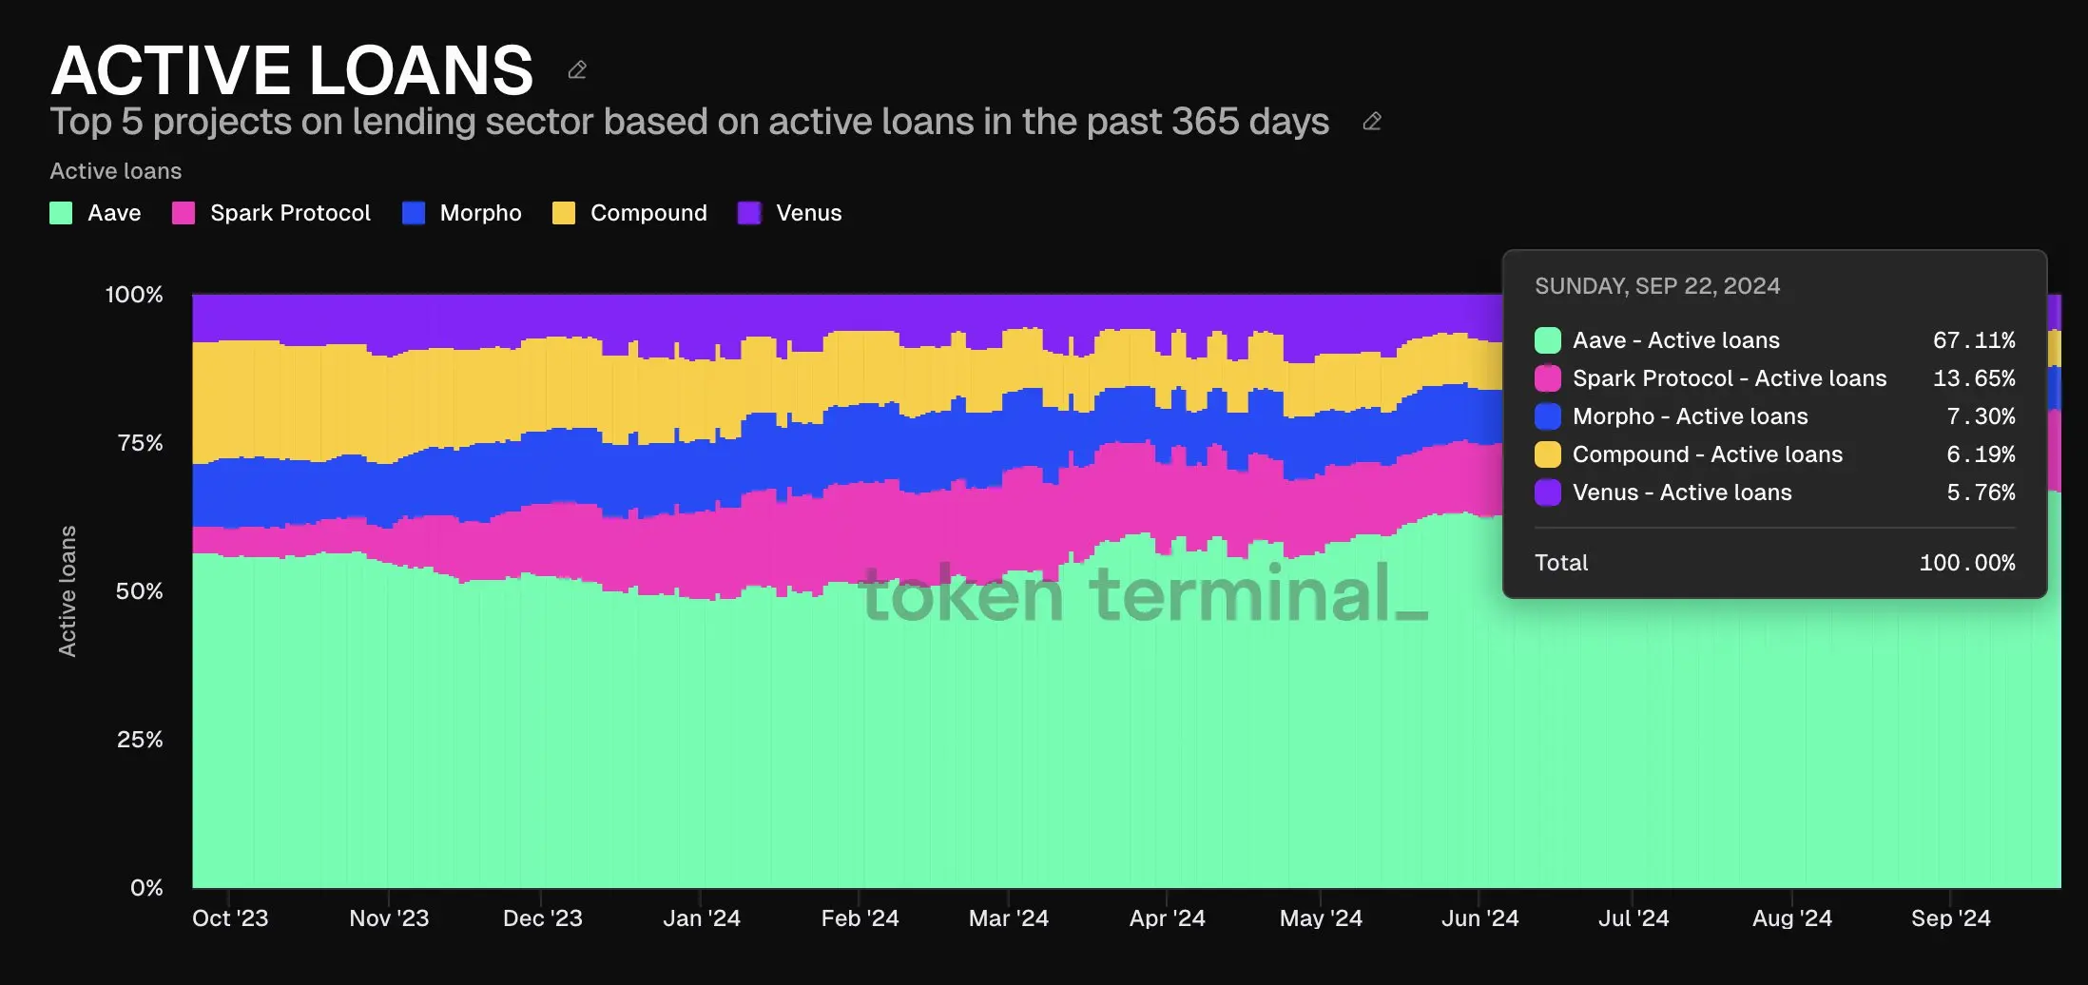Viewport: 2088px width, 985px height.
Task: Click the ACTIVE LOANS chart title
Action: [292, 70]
